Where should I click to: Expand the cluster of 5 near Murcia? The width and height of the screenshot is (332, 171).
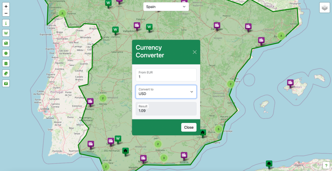click(x=218, y=129)
